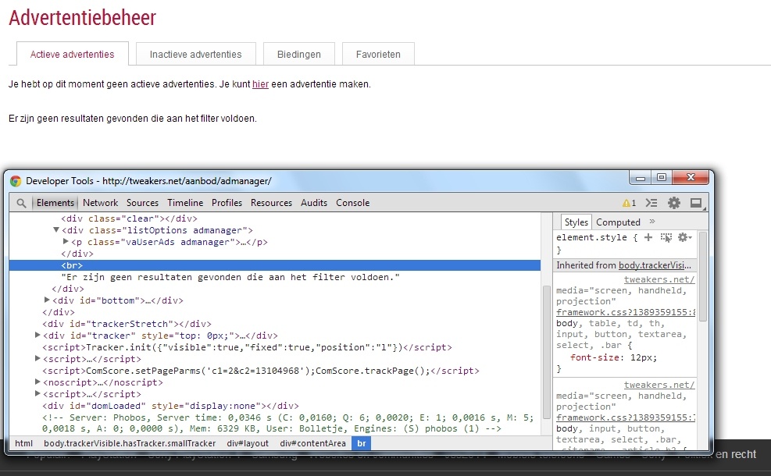The height and width of the screenshot is (476, 771).
Task: Expand the div id tracker node
Action: coord(37,336)
